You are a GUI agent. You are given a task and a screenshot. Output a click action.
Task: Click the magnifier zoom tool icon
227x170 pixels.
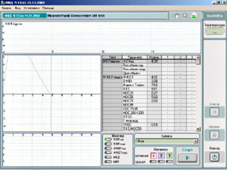click(x=185, y=16)
